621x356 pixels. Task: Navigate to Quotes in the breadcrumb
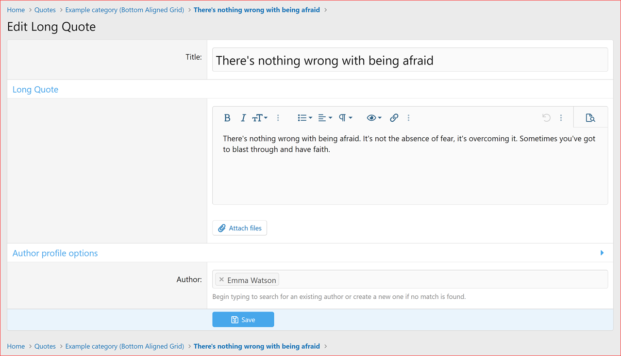(x=45, y=9)
